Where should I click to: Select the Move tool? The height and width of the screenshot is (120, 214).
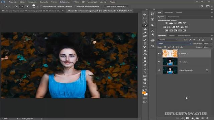[145, 14]
